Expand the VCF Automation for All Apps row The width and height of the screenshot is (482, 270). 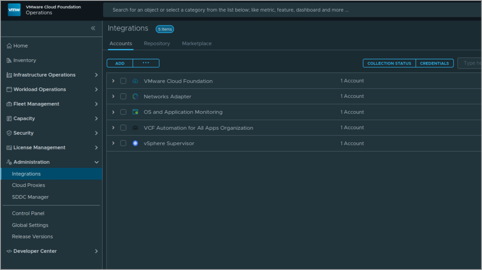point(114,128)
